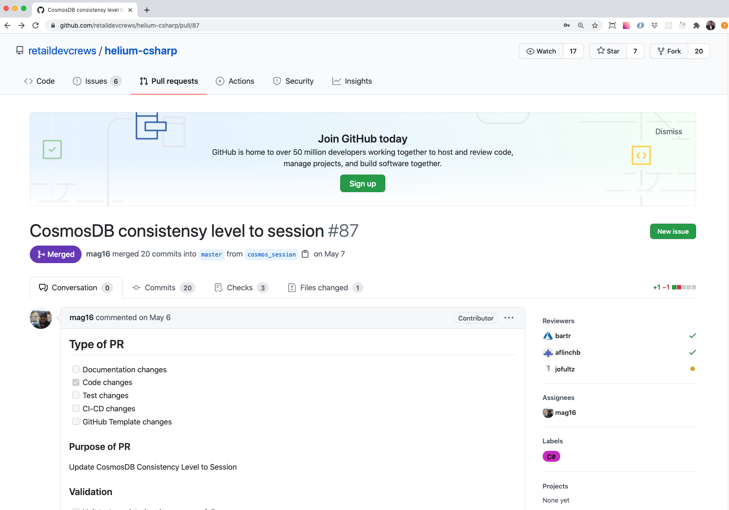
Task: Click the browser zoom magnifier icon
Action: (x=581, y=25)
